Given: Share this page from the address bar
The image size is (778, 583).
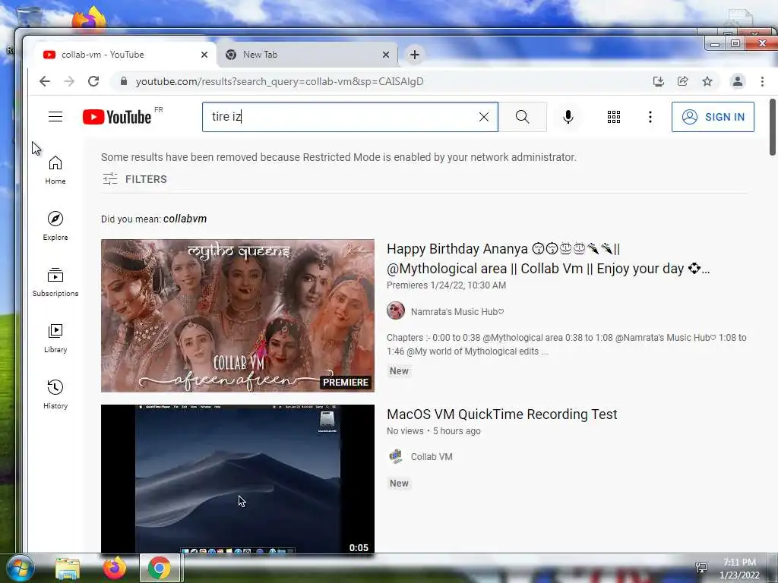Looking at the screenshot, I should [x=683, y=81].
